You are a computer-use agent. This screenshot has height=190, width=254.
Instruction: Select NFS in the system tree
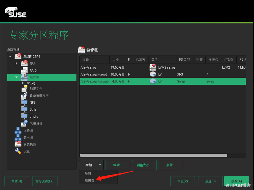pyautogui.click(x=33, y=102)
